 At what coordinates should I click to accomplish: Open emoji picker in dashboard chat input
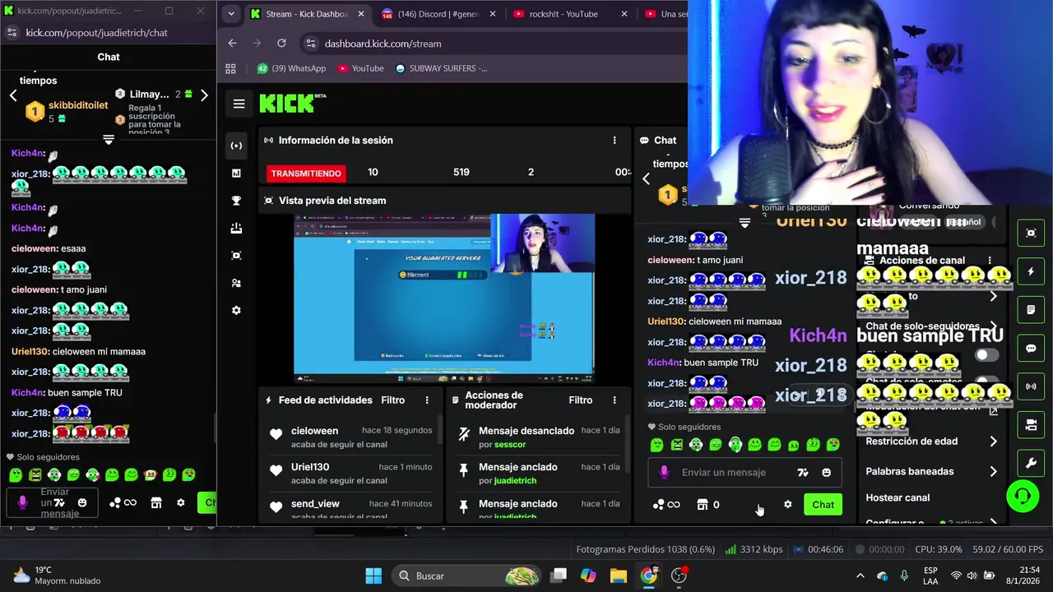coord(826,472)
